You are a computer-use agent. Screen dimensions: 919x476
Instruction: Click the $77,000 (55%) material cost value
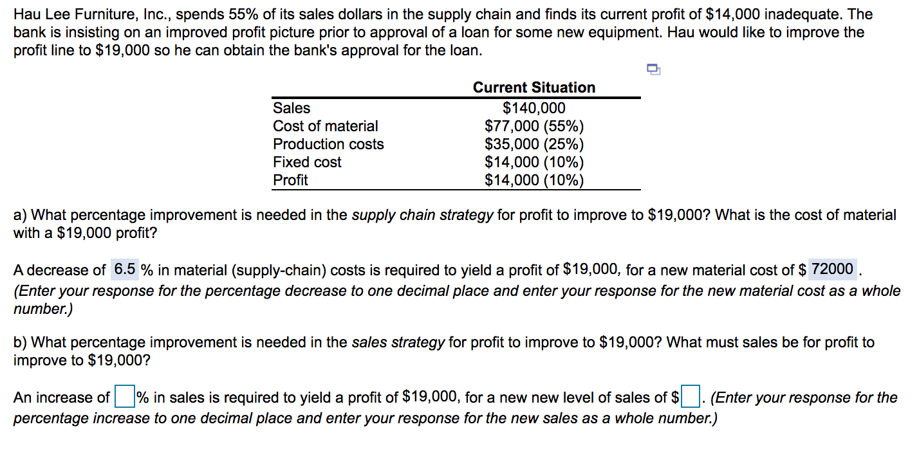point(534,125)
